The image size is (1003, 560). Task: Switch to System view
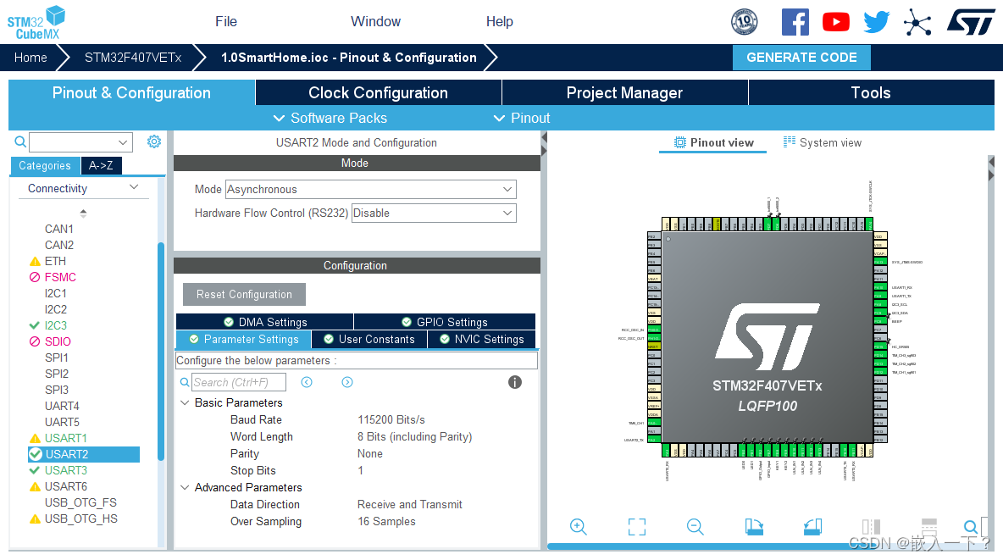pos(823,142)
